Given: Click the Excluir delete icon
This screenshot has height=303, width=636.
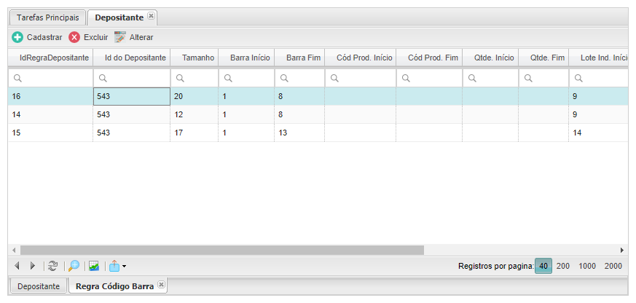Looking at the screenshot, I should click(x=74, y=37).
